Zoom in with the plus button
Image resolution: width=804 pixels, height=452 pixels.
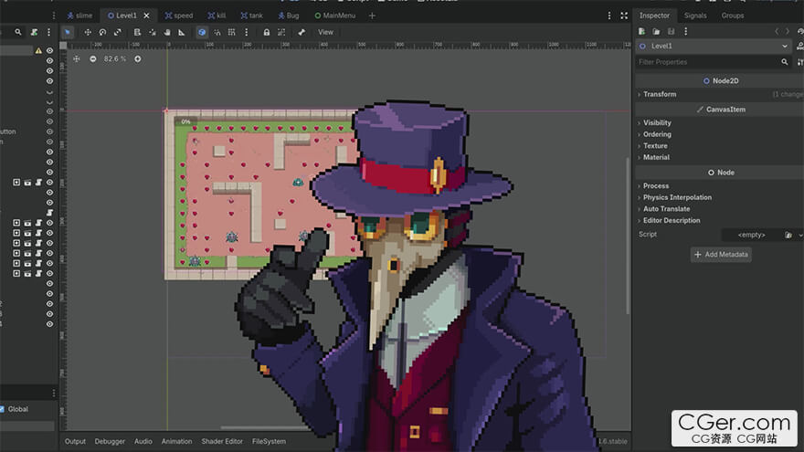click(x=138, y=59)
